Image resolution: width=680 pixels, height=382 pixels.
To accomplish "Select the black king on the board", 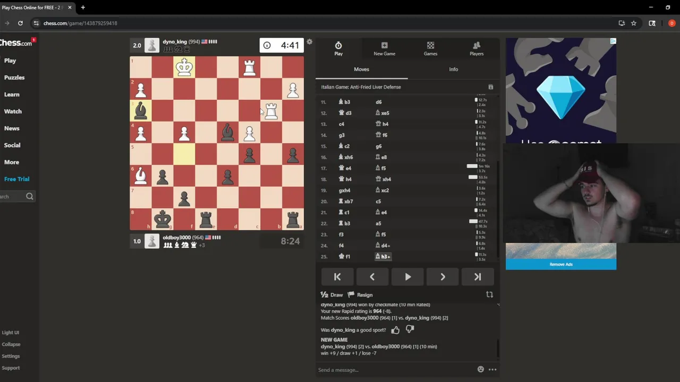I will [163, 219].
